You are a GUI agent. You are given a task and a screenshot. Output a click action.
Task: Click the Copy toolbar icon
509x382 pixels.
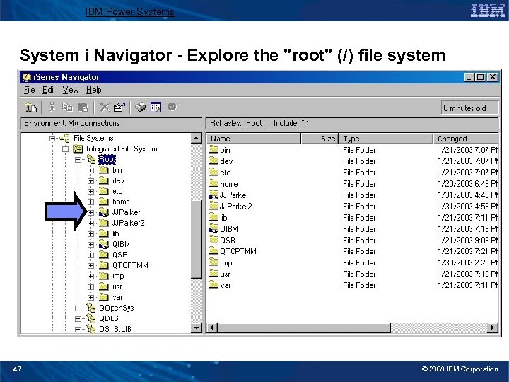click(68, 108)
